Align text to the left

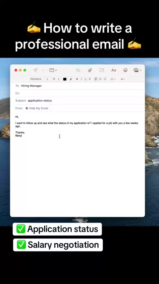tap(96, 79)
